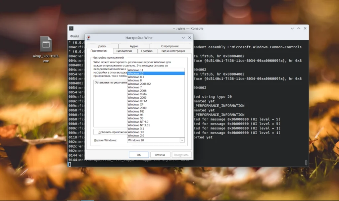
Task: Click the Konsole vertical scrollbar handle
Action: [306, 163]
